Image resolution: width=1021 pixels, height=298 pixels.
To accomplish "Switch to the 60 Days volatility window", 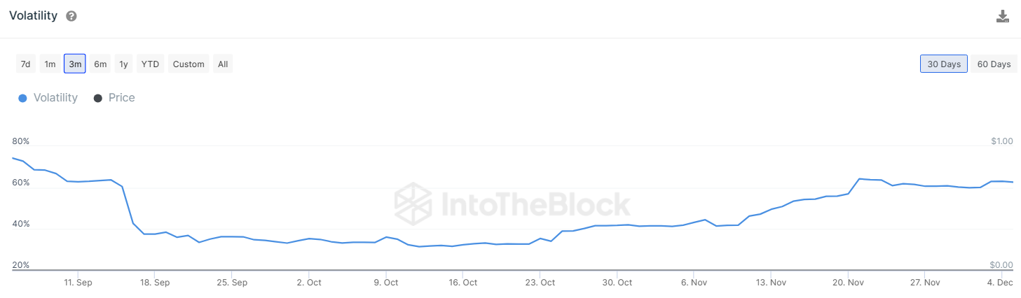I will coord(994,64).
